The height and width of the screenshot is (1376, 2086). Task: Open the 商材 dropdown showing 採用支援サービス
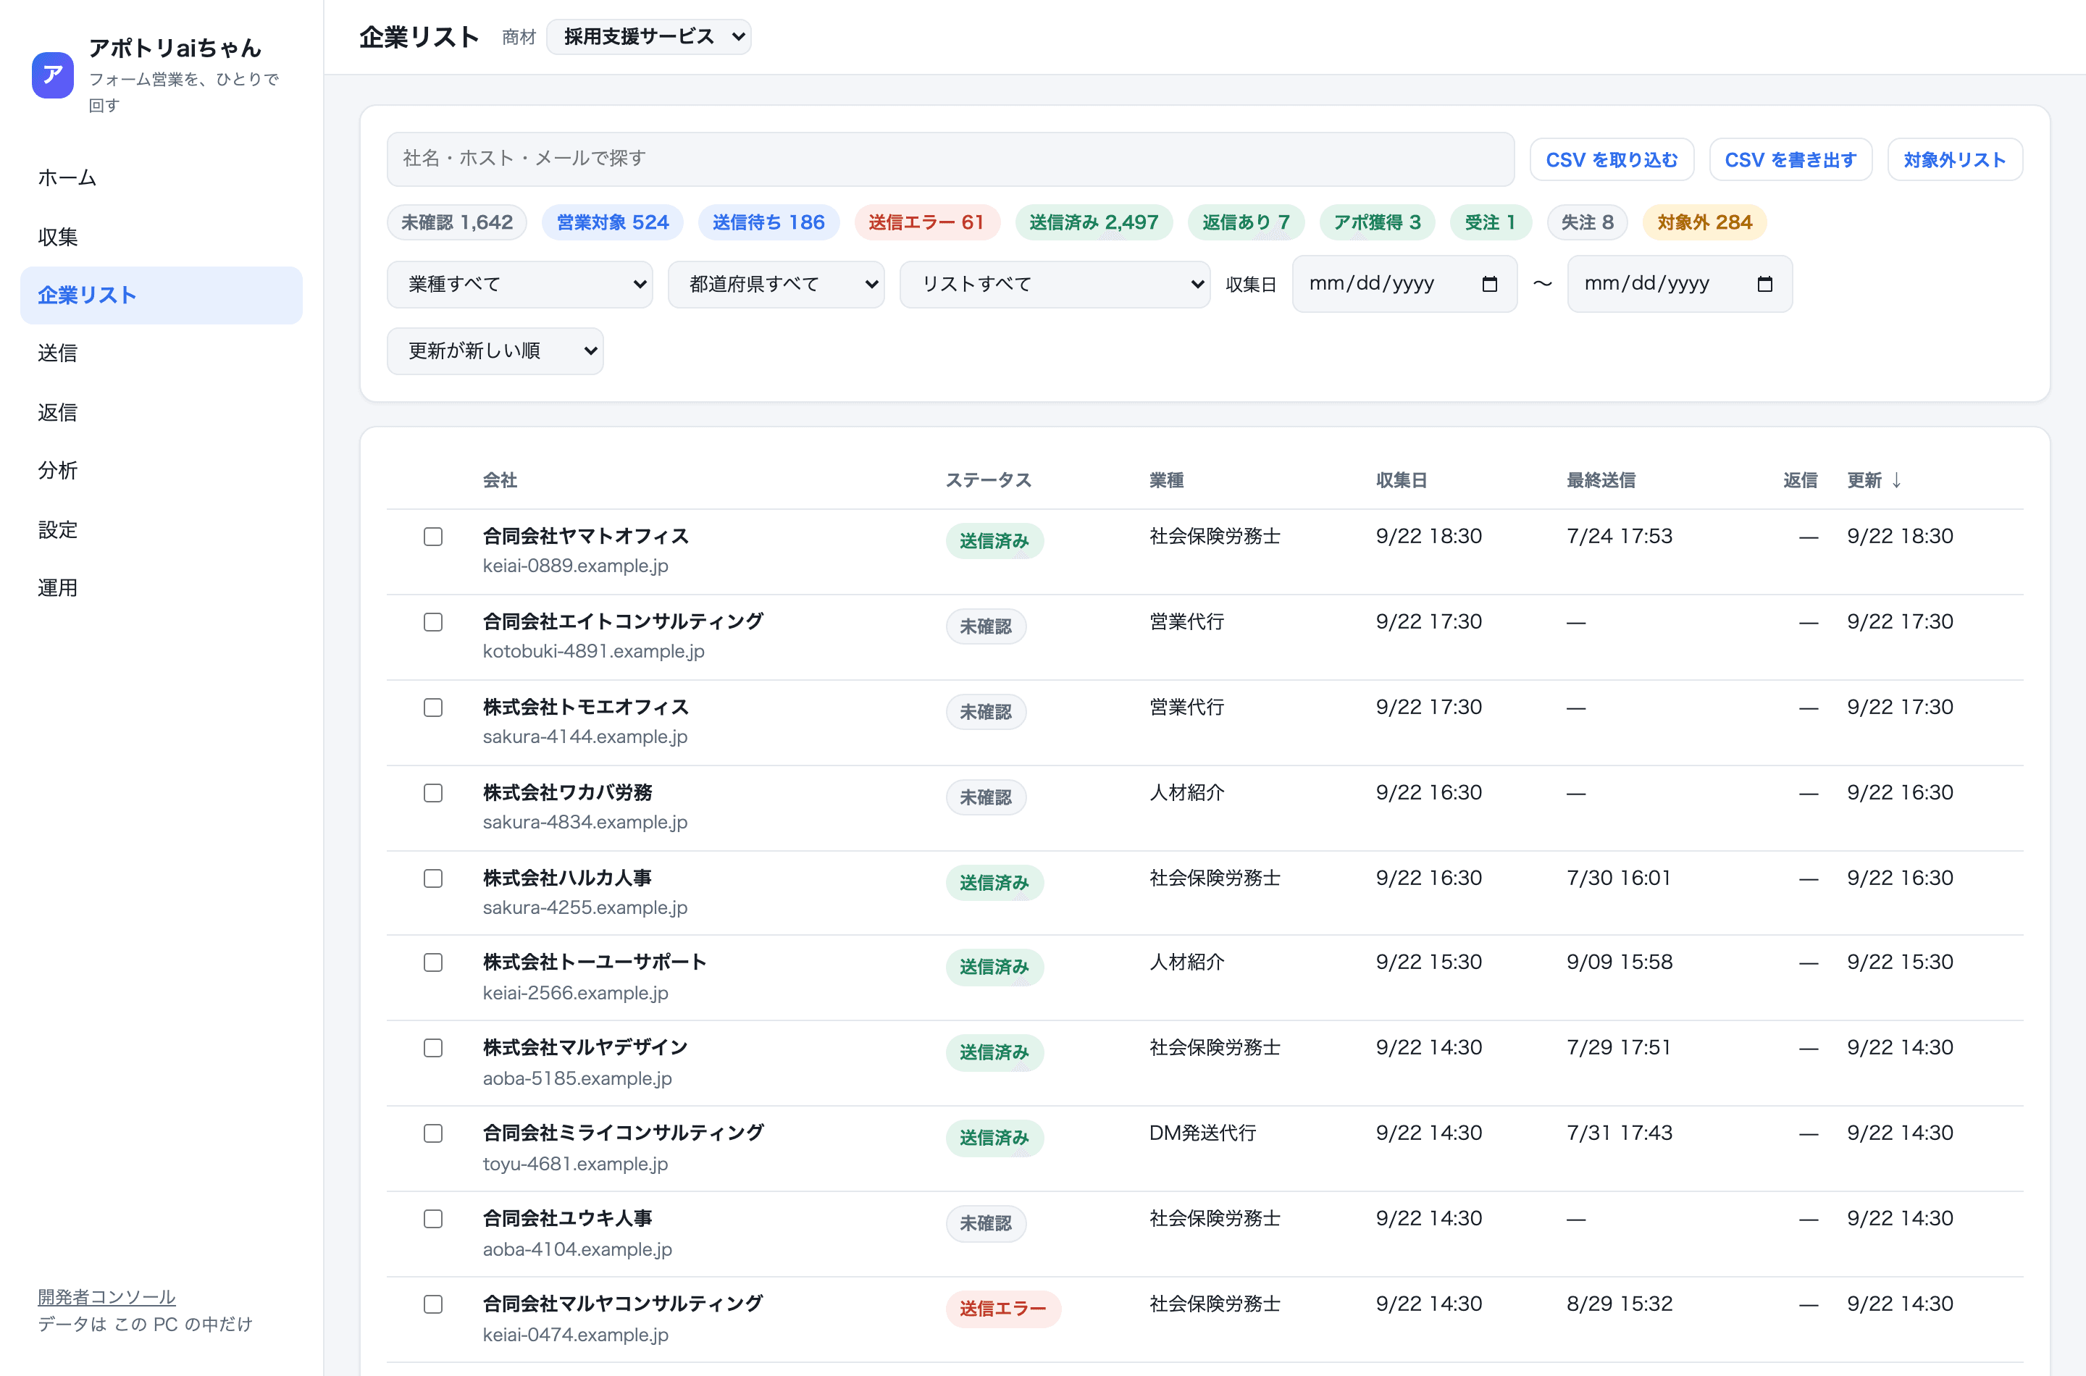(x=648, y=37)
